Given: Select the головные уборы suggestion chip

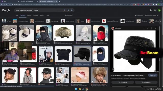Looking at the screenshot, I should (x=20, y=21).
